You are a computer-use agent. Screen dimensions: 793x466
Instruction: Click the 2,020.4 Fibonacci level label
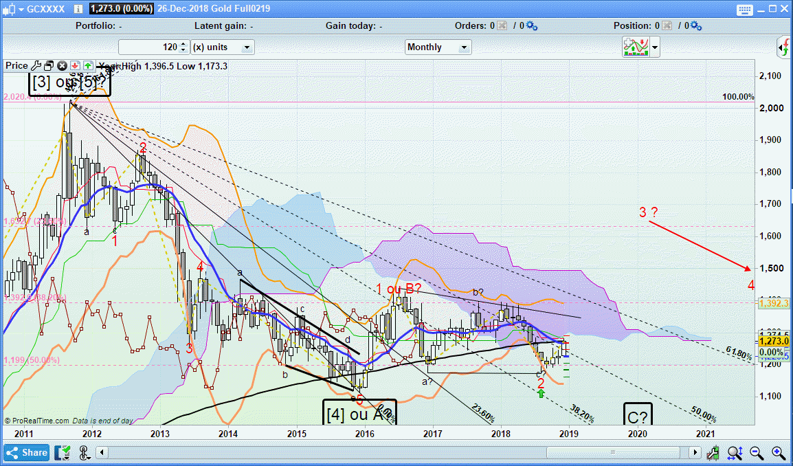point(34,97)
